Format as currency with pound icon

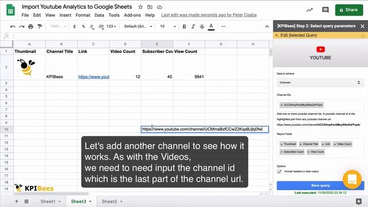point(75,26)
